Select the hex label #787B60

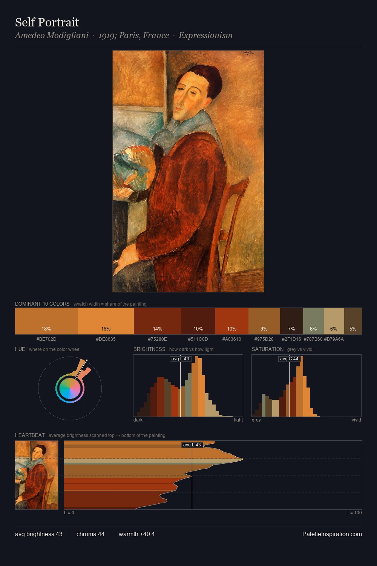[313, 339]
